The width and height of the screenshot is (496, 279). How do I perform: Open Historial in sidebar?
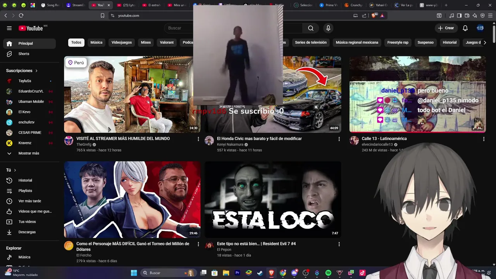tap(29, 180)
